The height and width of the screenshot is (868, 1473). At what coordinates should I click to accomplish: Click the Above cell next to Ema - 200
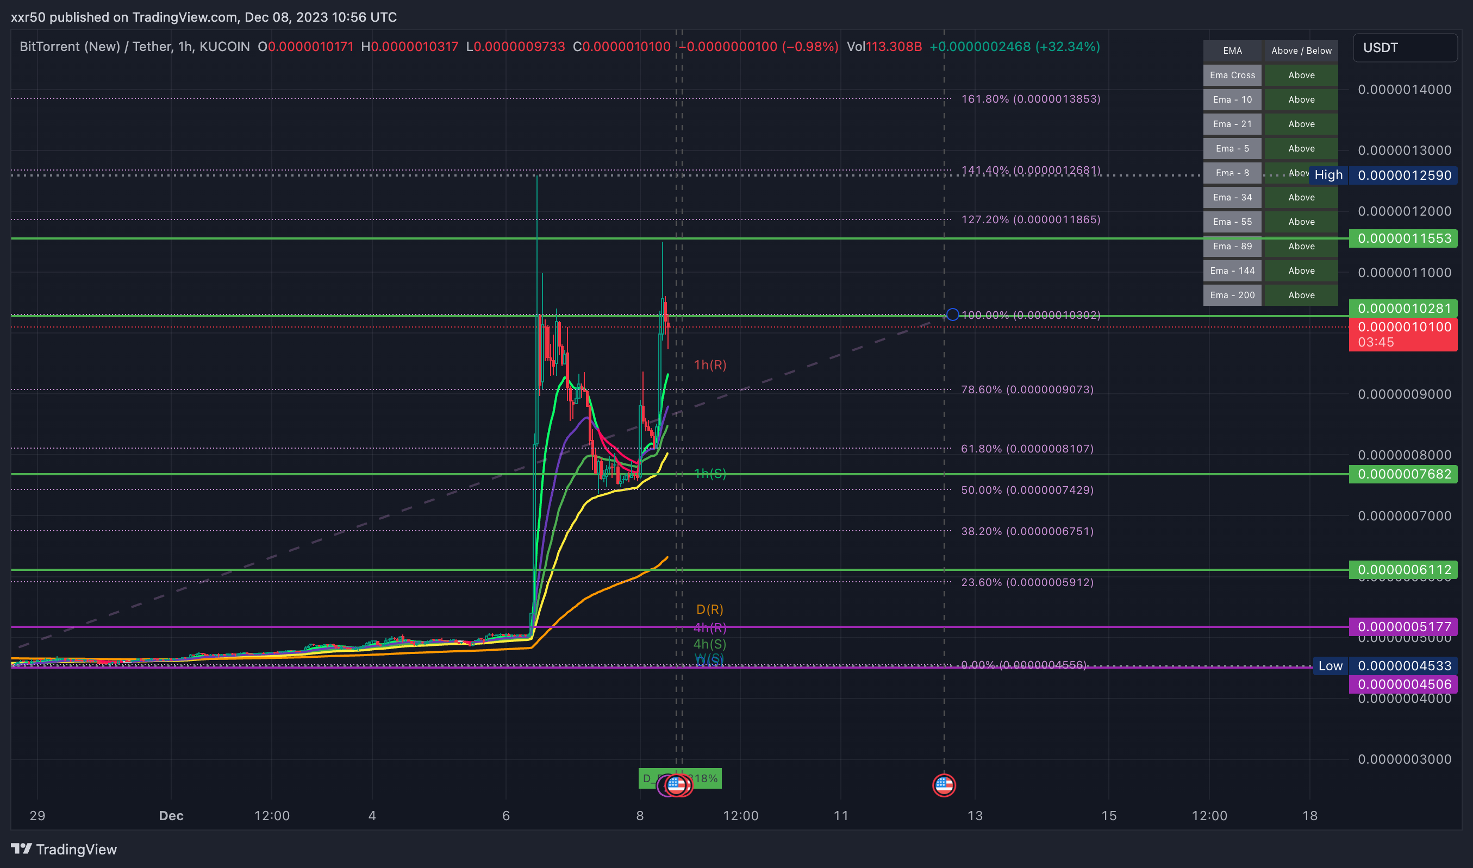click(1301, 295)
